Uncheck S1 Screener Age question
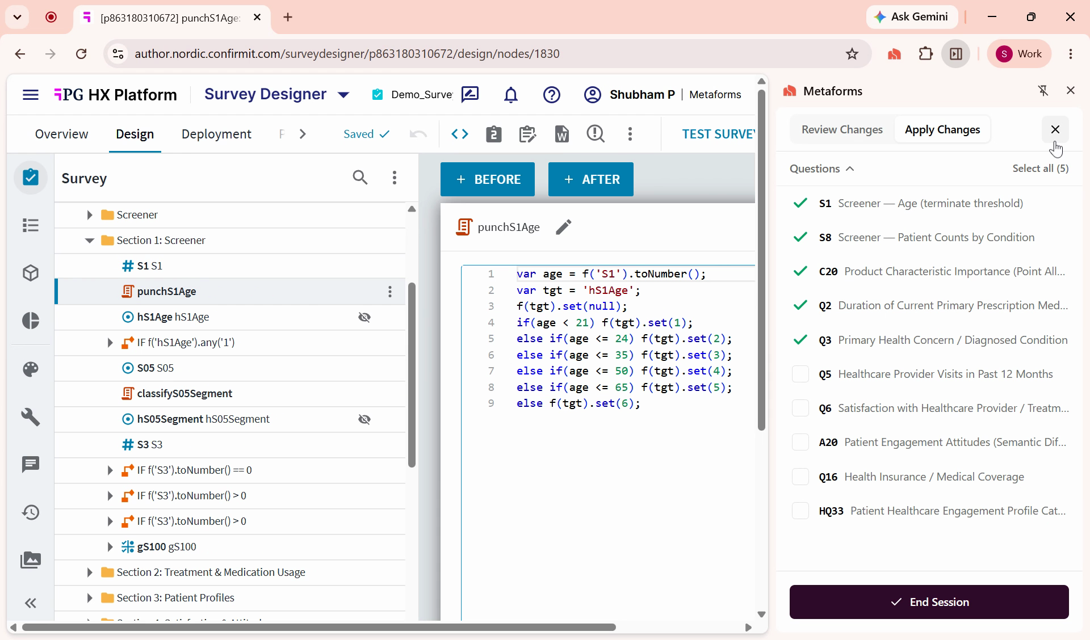This screenshot has width=1090, height=640. (800, 203)
